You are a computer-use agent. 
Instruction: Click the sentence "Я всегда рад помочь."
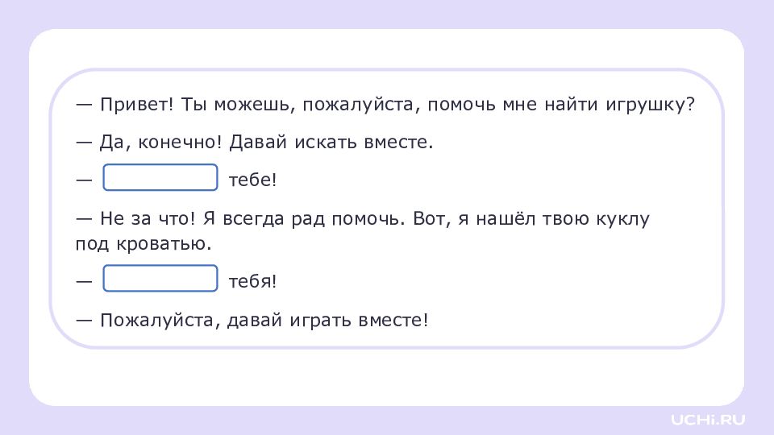click(304, 218)
